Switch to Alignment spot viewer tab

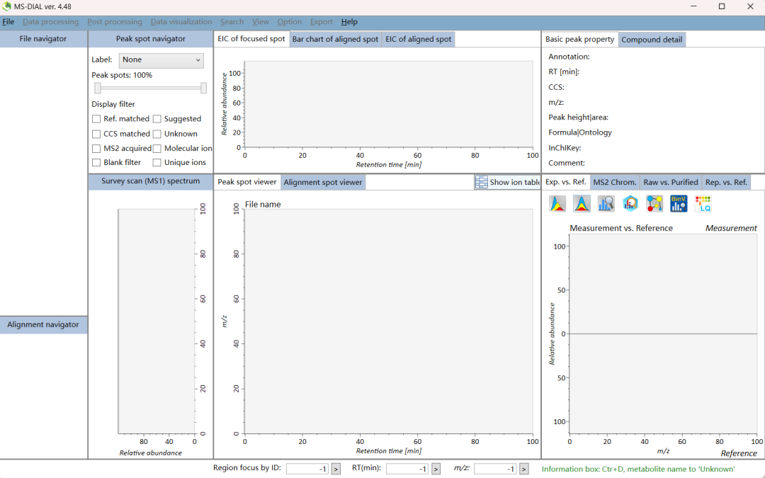[323, 183]
